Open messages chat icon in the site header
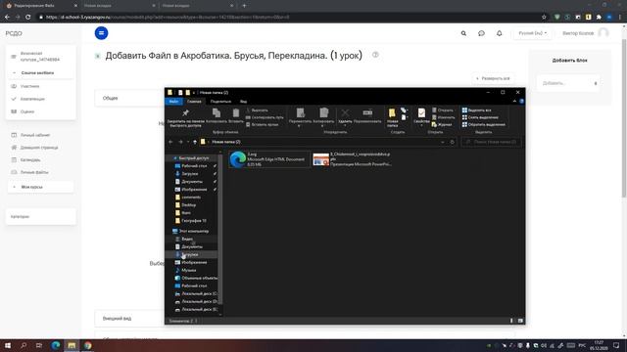 coord(481,33)
